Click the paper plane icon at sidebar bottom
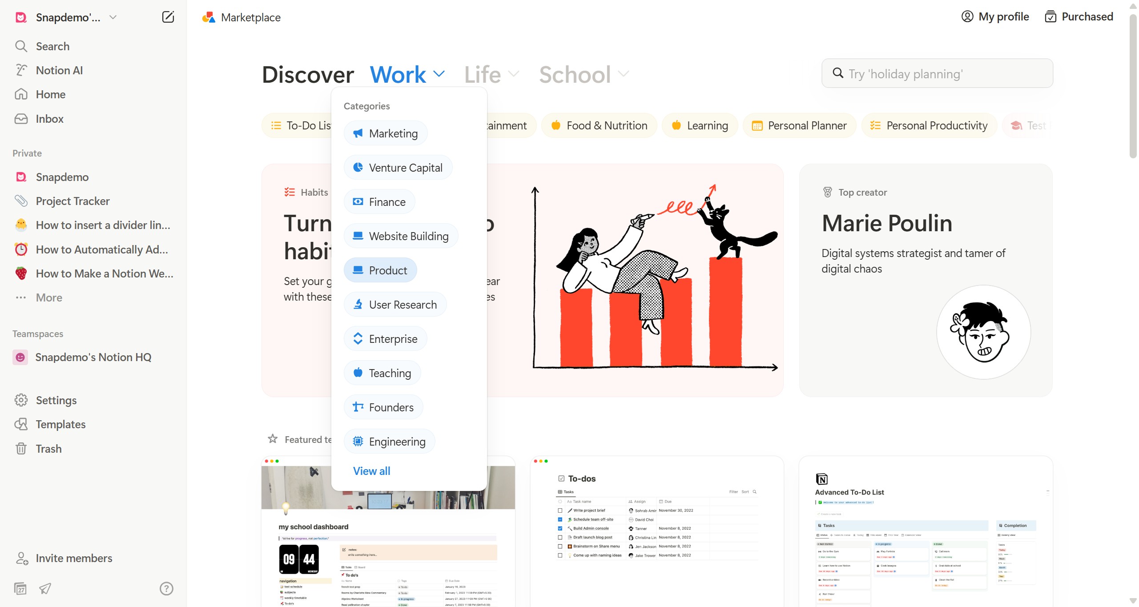The width and height of the screenshot is (1139, 607). click(45, 589)
